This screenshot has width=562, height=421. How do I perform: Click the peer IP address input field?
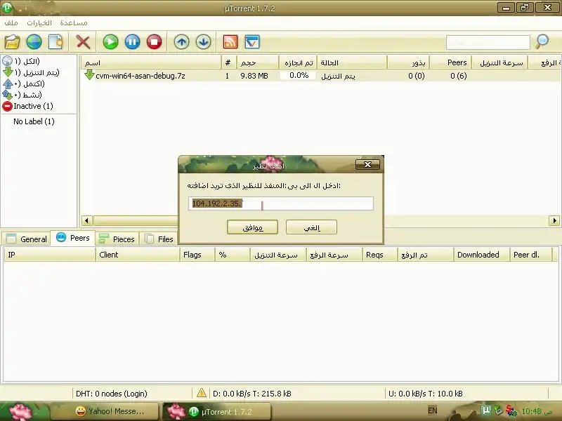pos(280,203)
